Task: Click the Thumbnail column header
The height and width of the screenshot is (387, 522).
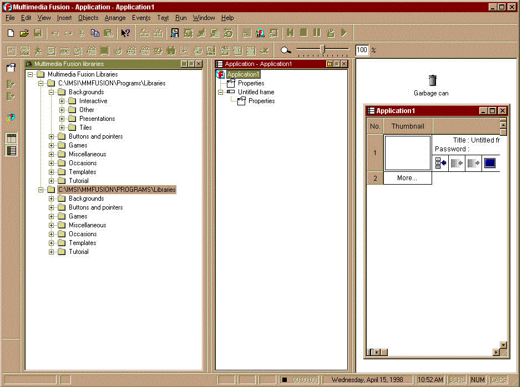Action: 408,126
